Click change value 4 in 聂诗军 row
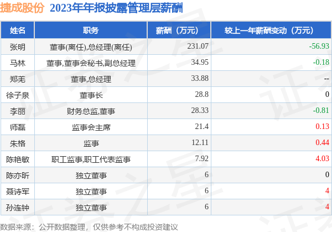The height and width of the screenshot is (232, 332). click(327, 191)
